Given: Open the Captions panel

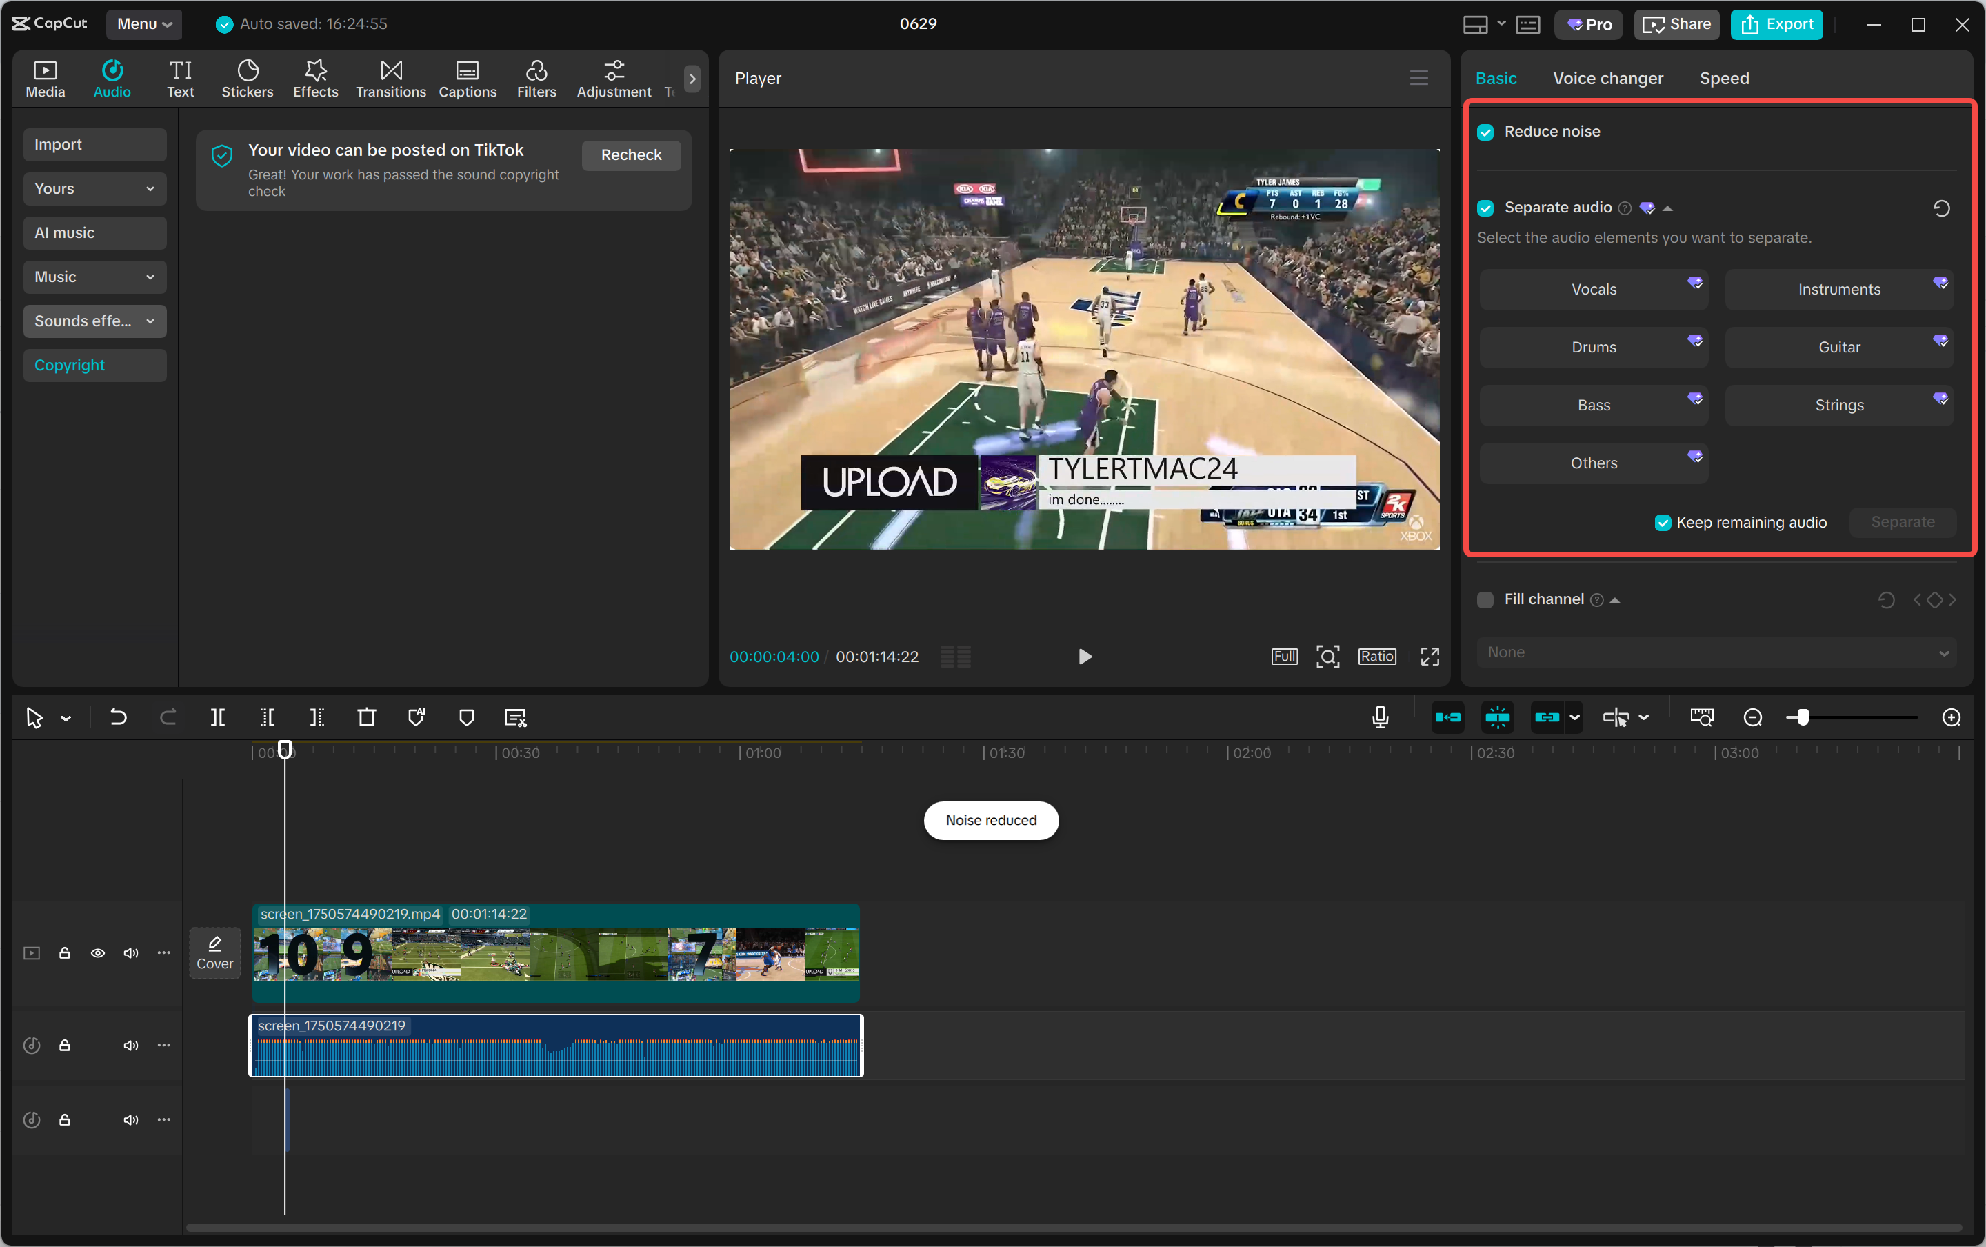Looking at the screenshot, I should click(x=467, y=77).
